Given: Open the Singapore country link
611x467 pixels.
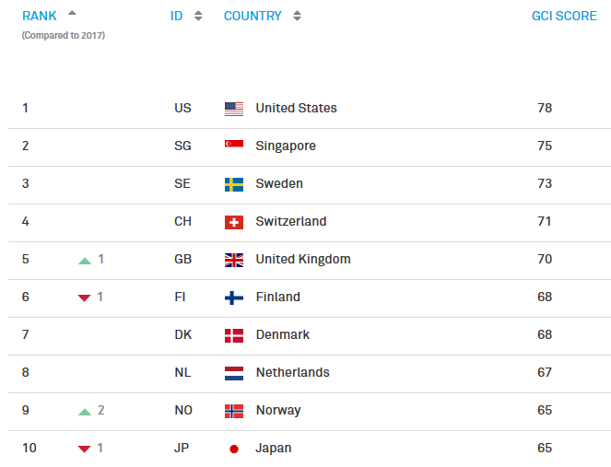Looking at the screenshot, I should click(286, 146).
